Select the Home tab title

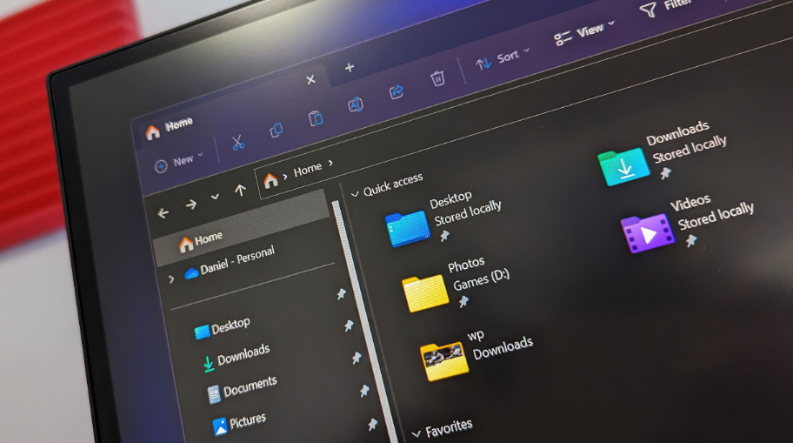pyautogui.click(x=179, y=124)
